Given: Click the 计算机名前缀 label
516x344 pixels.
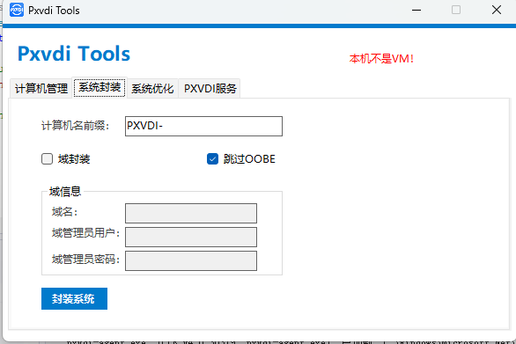Looking at the screenshot, I should pos(76,126).
